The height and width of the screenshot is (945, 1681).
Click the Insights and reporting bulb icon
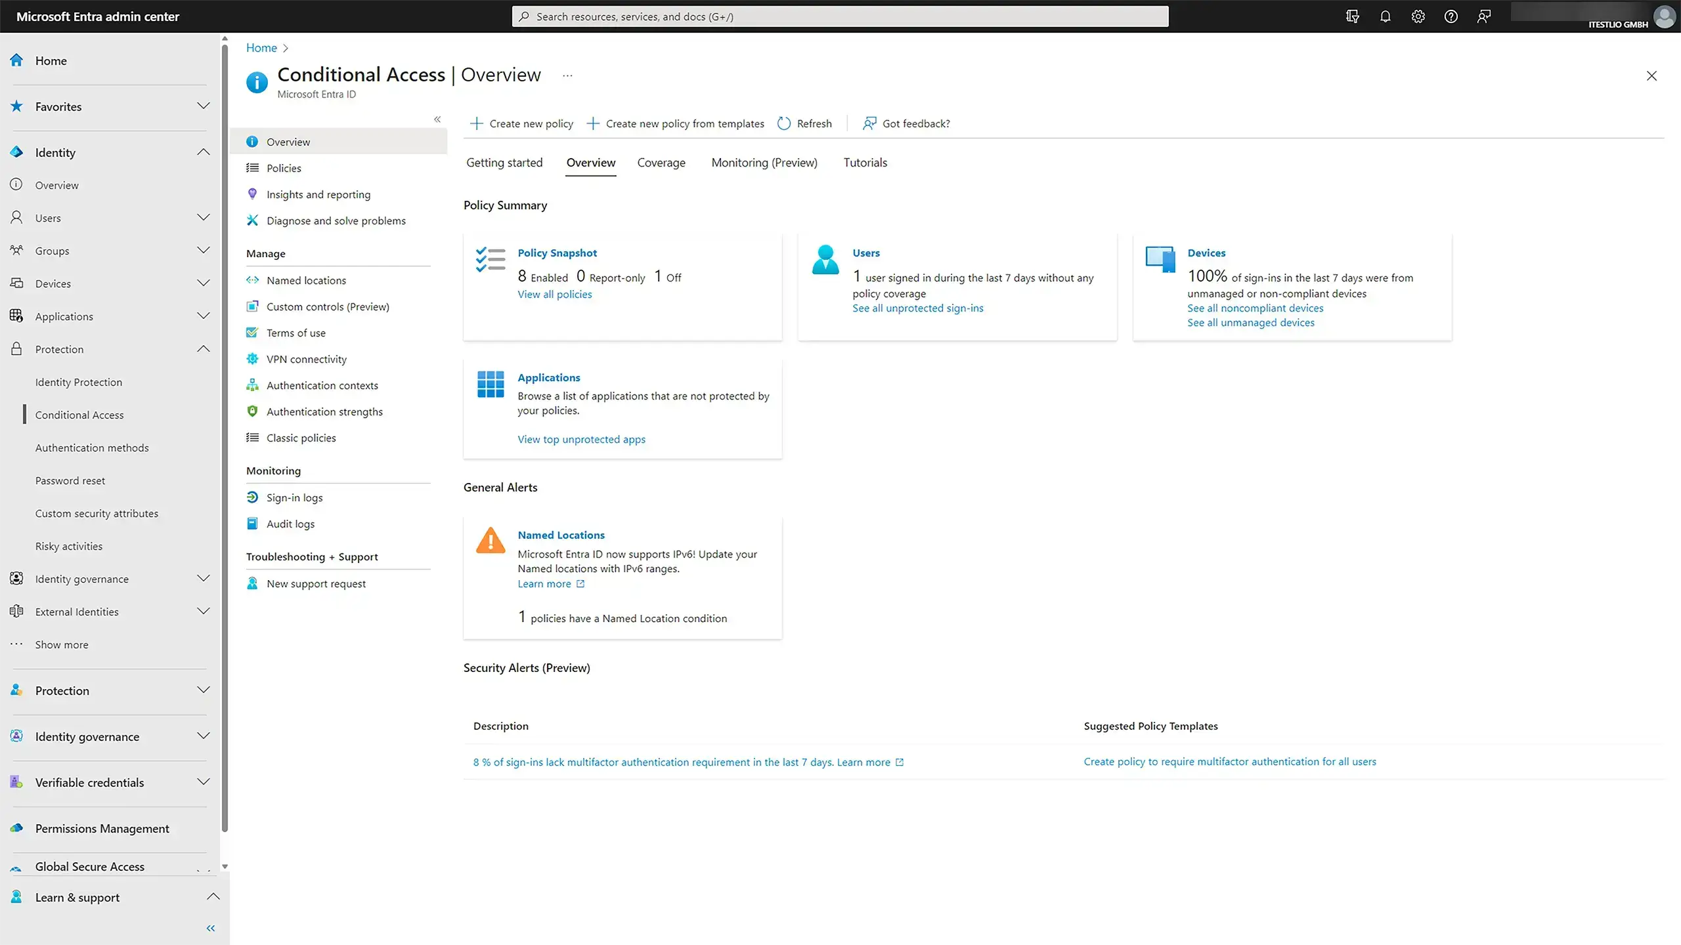(x=252, y=194)
